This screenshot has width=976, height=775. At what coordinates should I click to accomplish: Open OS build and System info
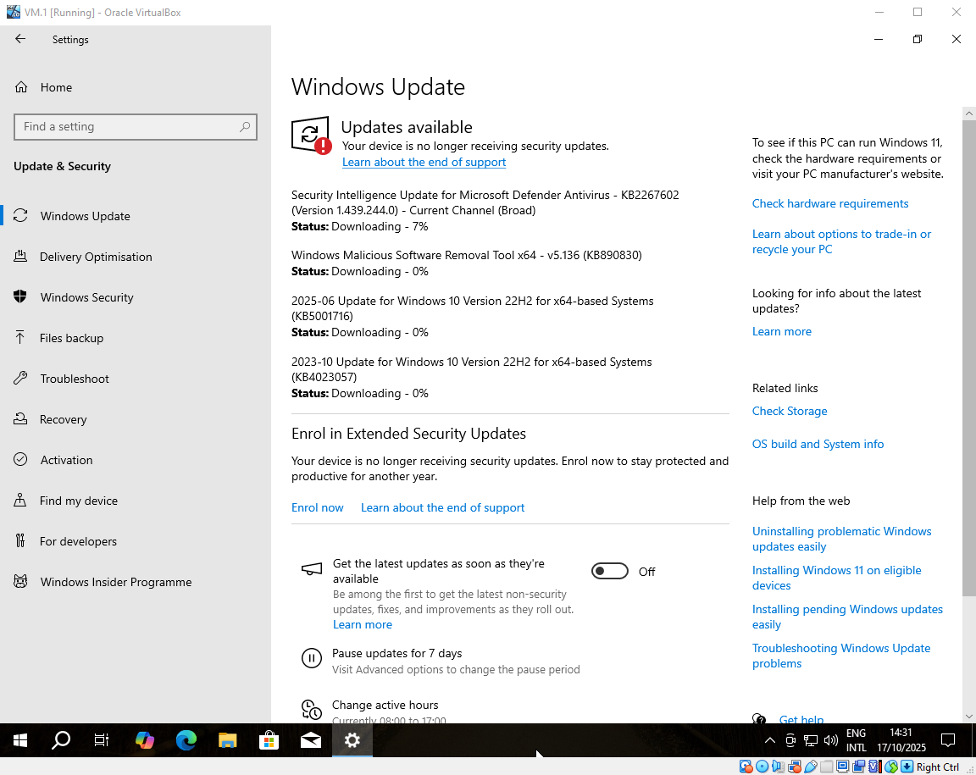click(818, 444)
